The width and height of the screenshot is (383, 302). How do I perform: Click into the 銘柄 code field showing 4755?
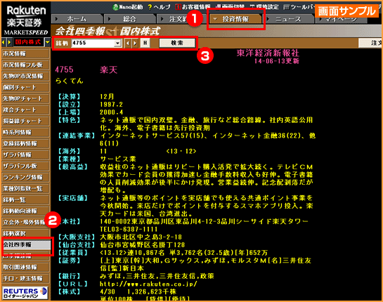tap(93, 44)
